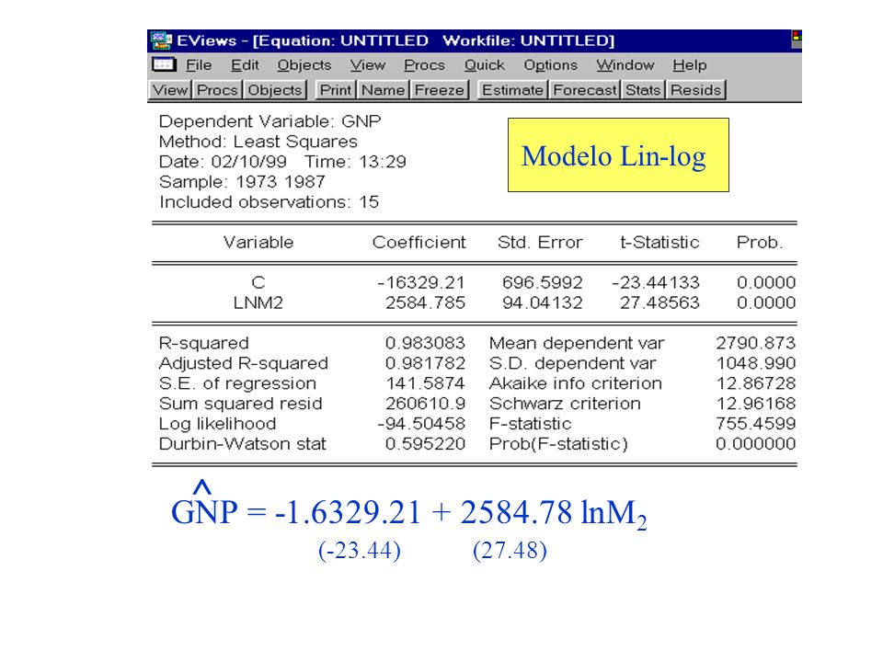Viewport: 883px width, 662px height.
Task: Select the 'Method: Least Squares' line
Action: click(258, 142)
